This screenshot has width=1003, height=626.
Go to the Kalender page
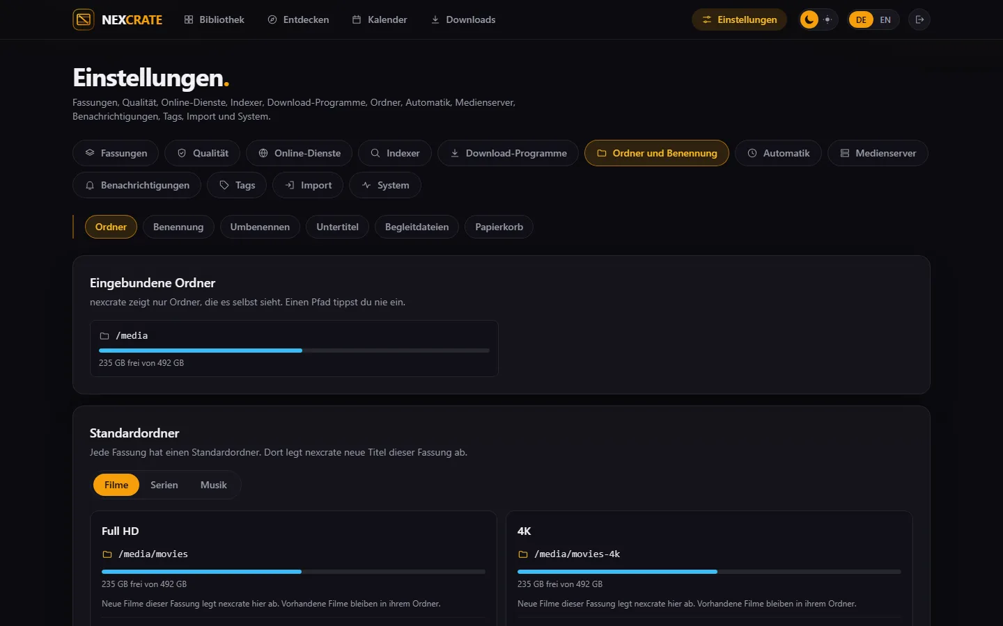point(380,19)
